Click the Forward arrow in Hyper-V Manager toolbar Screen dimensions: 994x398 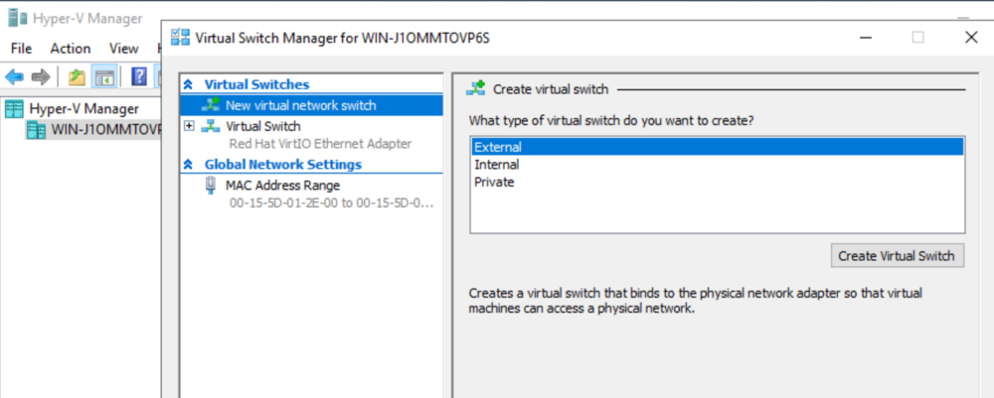(x=41, y=77)
